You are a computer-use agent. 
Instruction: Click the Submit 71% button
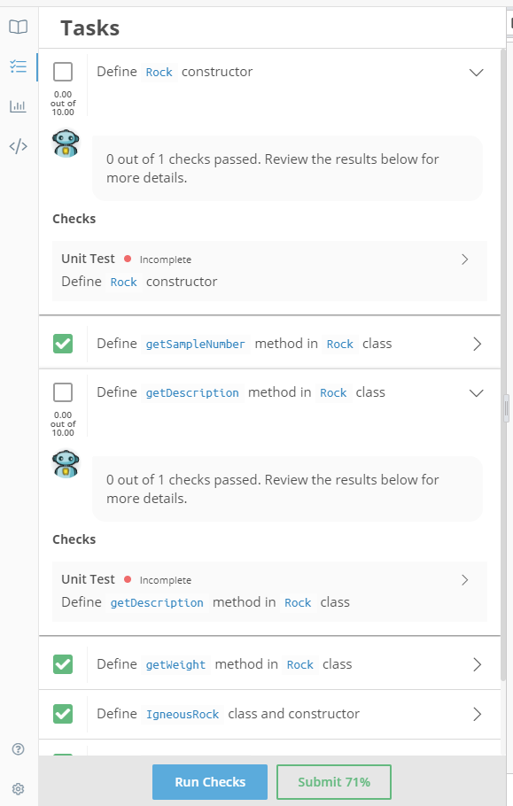pos(334,782)
